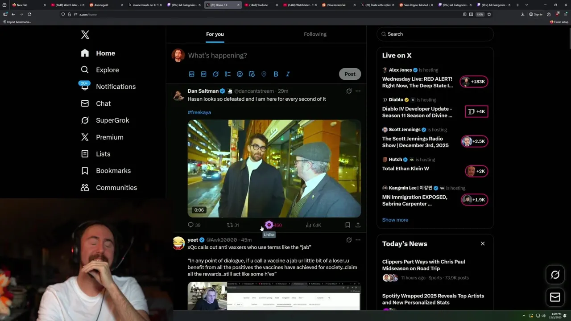The width and height of the screenshot is (571, 321).
Task: Bookmark Dan Saltman's post
Action: 348,225
